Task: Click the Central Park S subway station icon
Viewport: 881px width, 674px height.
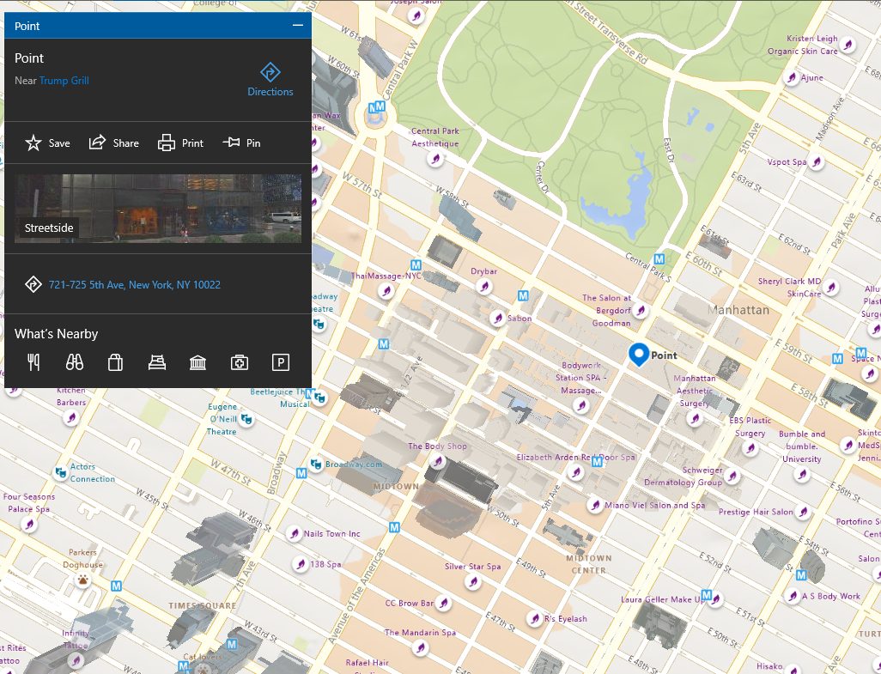Action: tap(659, 259)
